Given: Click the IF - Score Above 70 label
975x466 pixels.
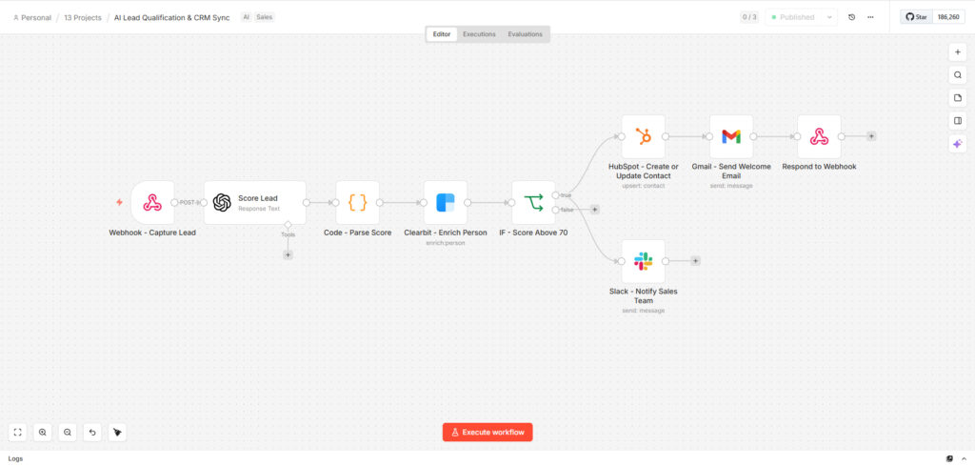Looking at the screenshot, I should [x=533, y=233].
